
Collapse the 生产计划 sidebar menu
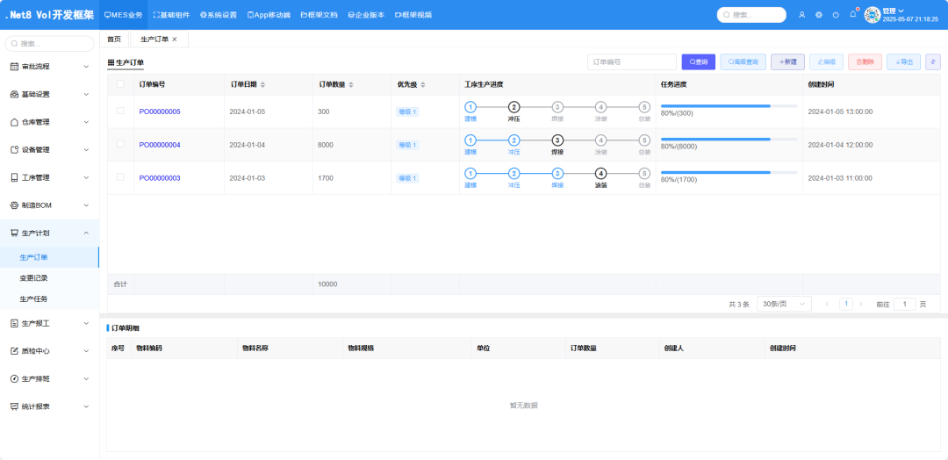(50, 234)
